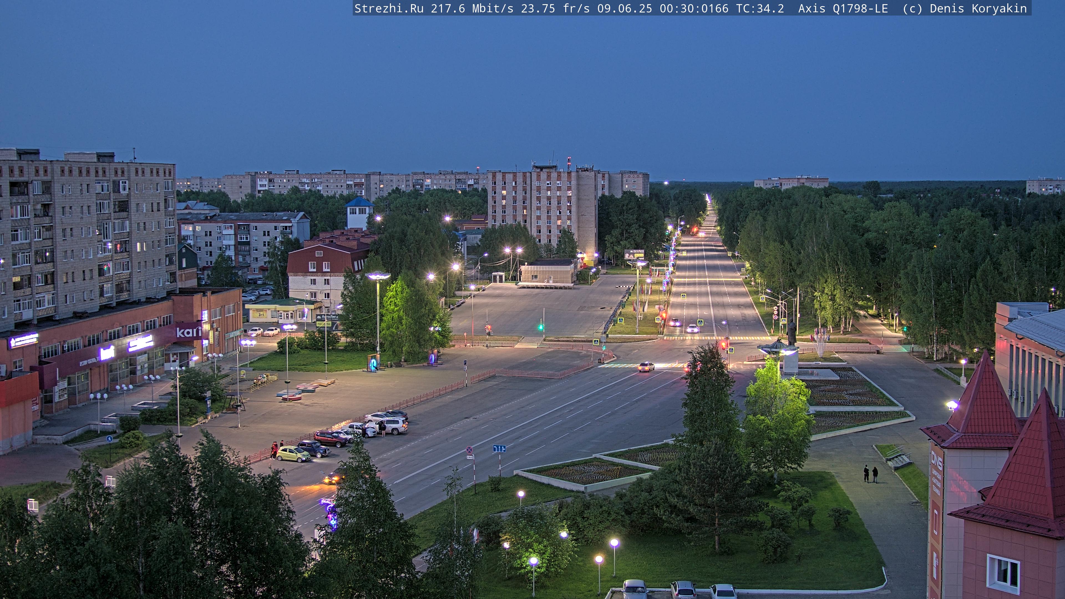This screenshot has height=599, width=1065.
Task: Select the 217.6 Mbit/s bitrate value
Action: (472, 9)
